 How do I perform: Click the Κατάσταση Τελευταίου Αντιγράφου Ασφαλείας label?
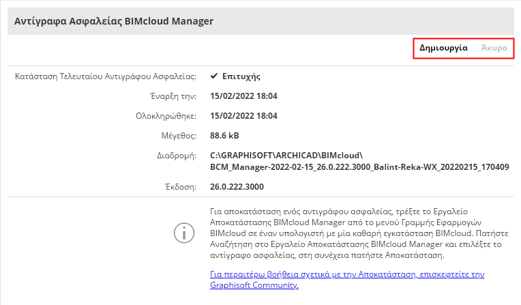pyautogui.click(x=106, y=76)
